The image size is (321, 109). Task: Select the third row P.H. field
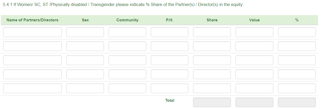point(170,60)
